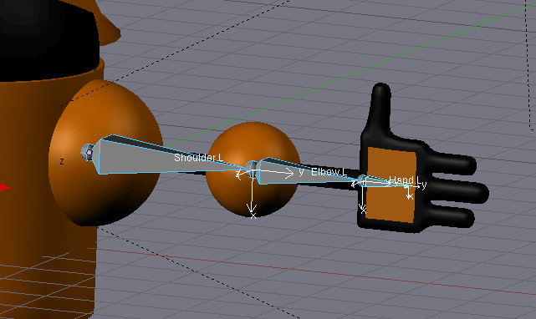Click the y axis label beside Hand.L tip
This screenshot has width=536, height=319.
tap(424, 185)
